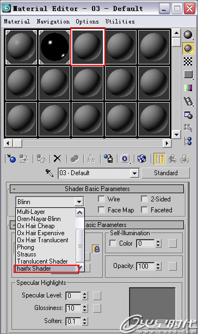Click Video Color Check icon

[x=188, y=87]
